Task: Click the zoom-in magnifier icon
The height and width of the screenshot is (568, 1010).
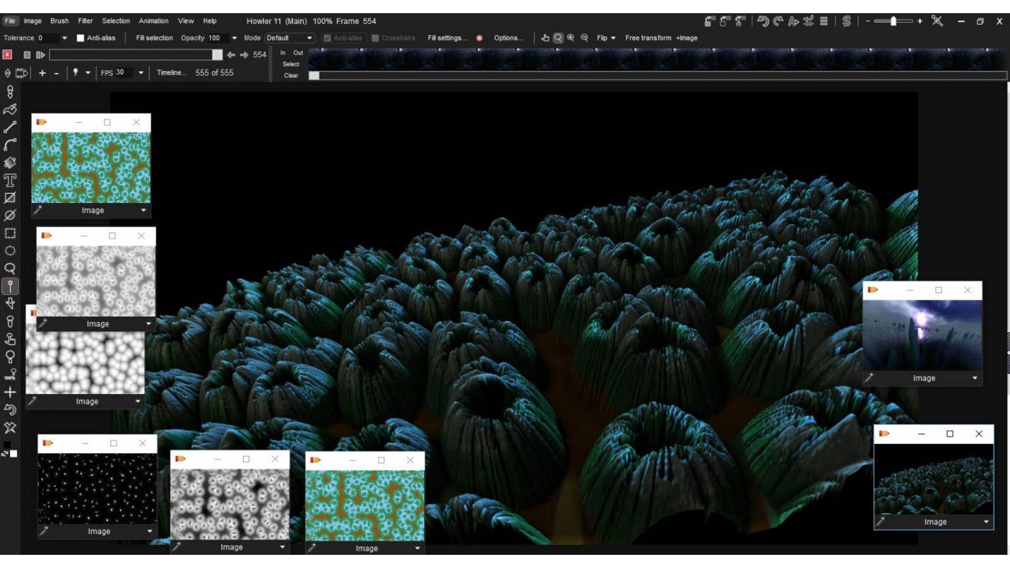Action: click(571, 38)
